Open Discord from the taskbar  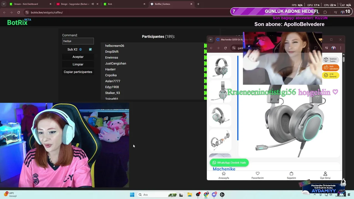(x=214, y=195)
